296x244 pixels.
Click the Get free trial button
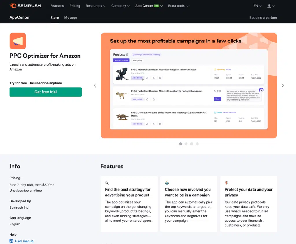pyautogui.click(x=45, y=92)
